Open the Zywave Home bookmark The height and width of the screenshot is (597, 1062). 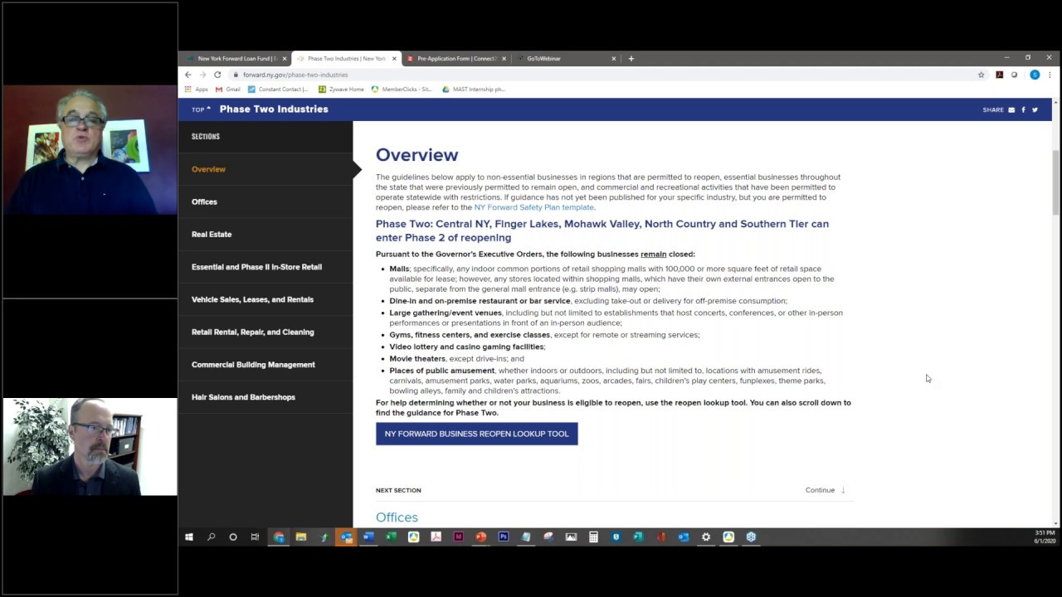[341, 89]
